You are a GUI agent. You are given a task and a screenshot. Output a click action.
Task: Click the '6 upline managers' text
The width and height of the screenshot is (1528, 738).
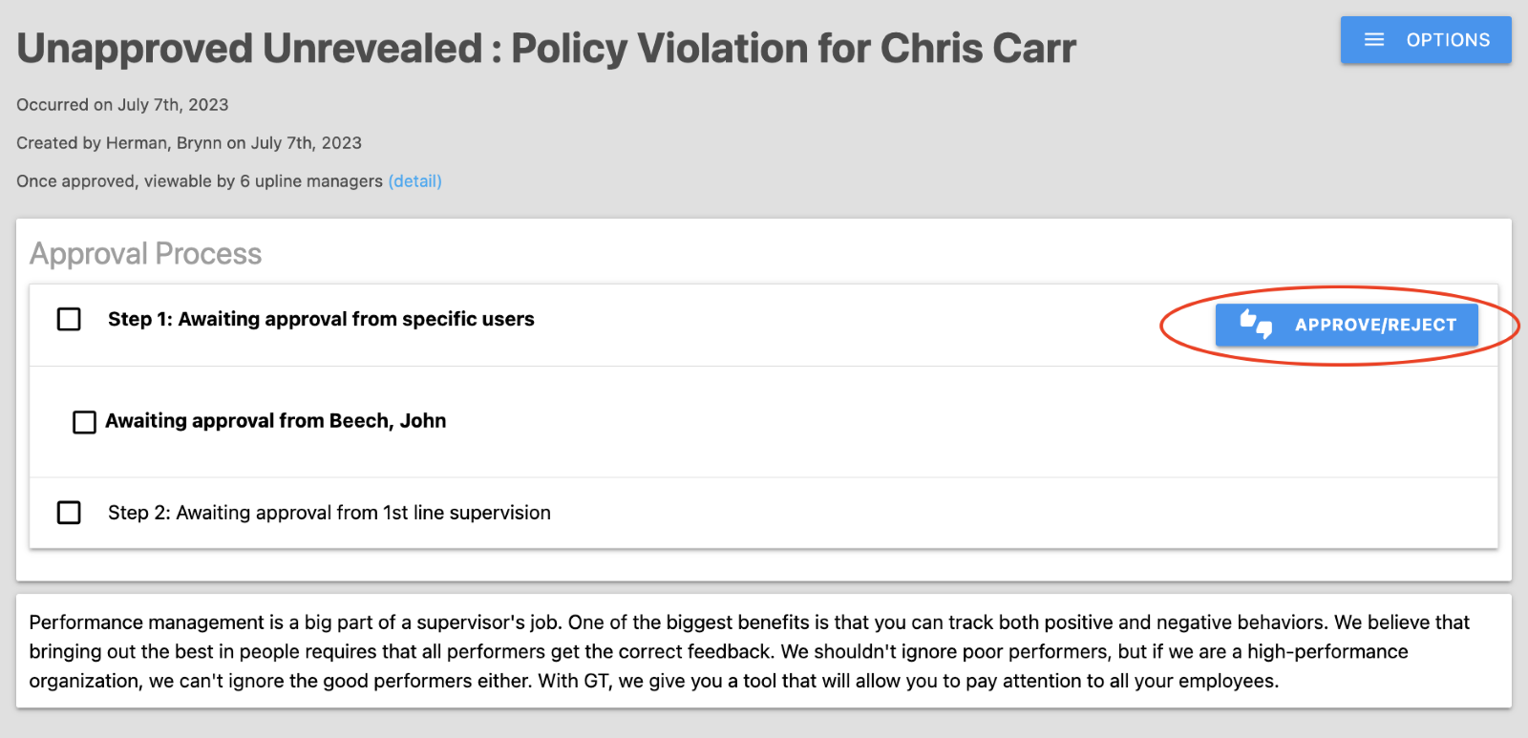tap(311, 181)
